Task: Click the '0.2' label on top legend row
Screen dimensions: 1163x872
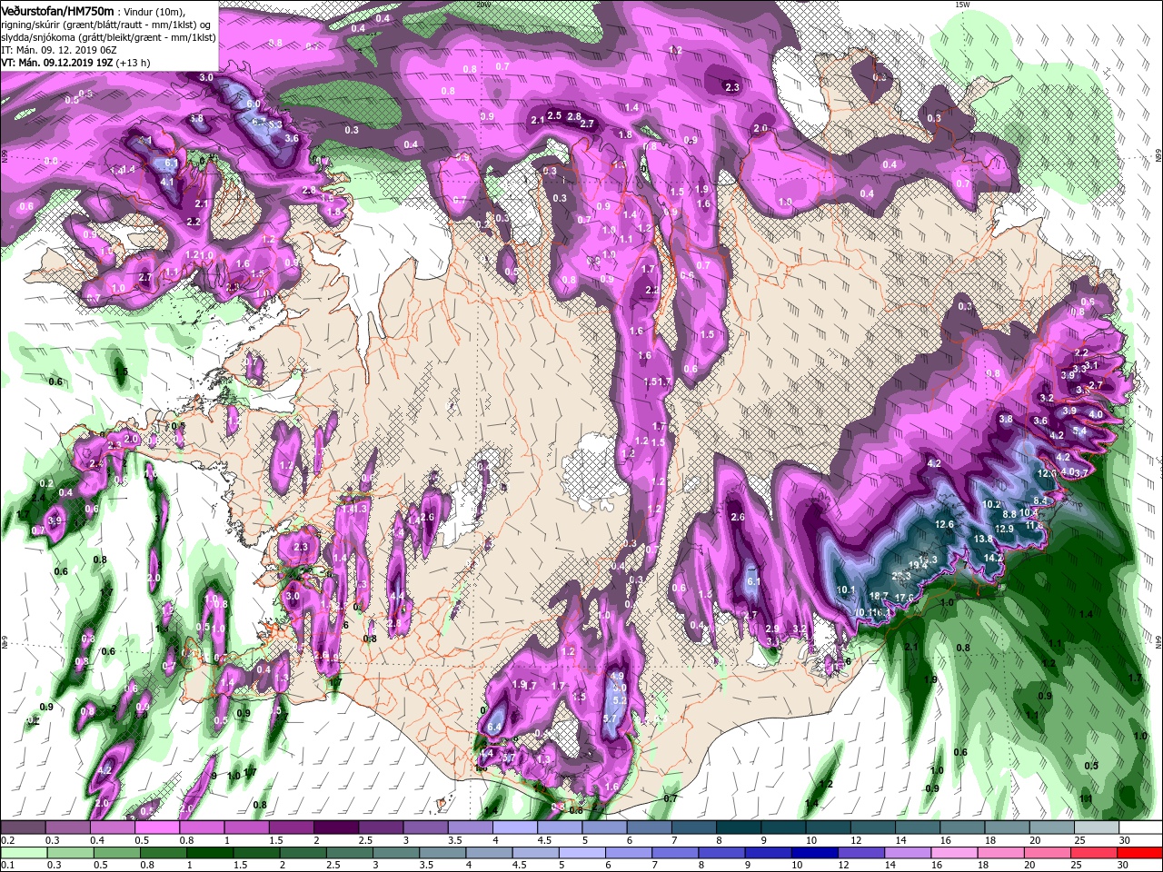Action: tap(7, 841)
